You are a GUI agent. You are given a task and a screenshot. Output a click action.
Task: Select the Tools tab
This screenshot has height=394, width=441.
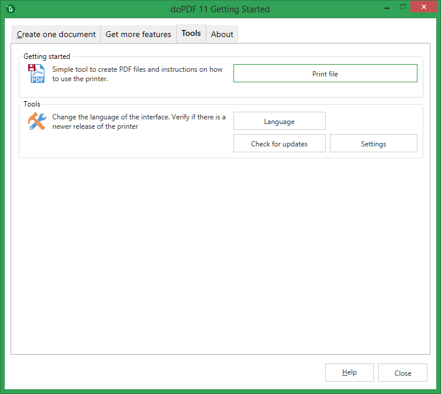click(x=191, y=33)
